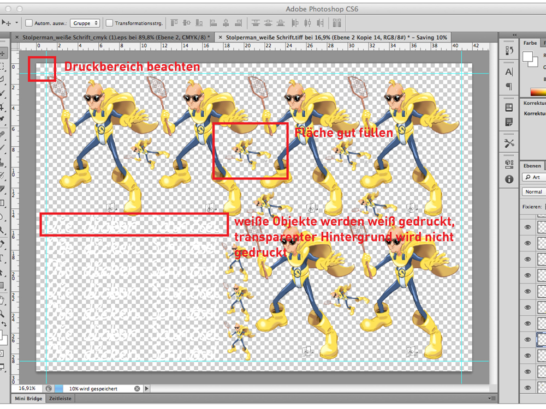Open the Notes panel dock icon
The image size is (546, 409).
point(509,122)
